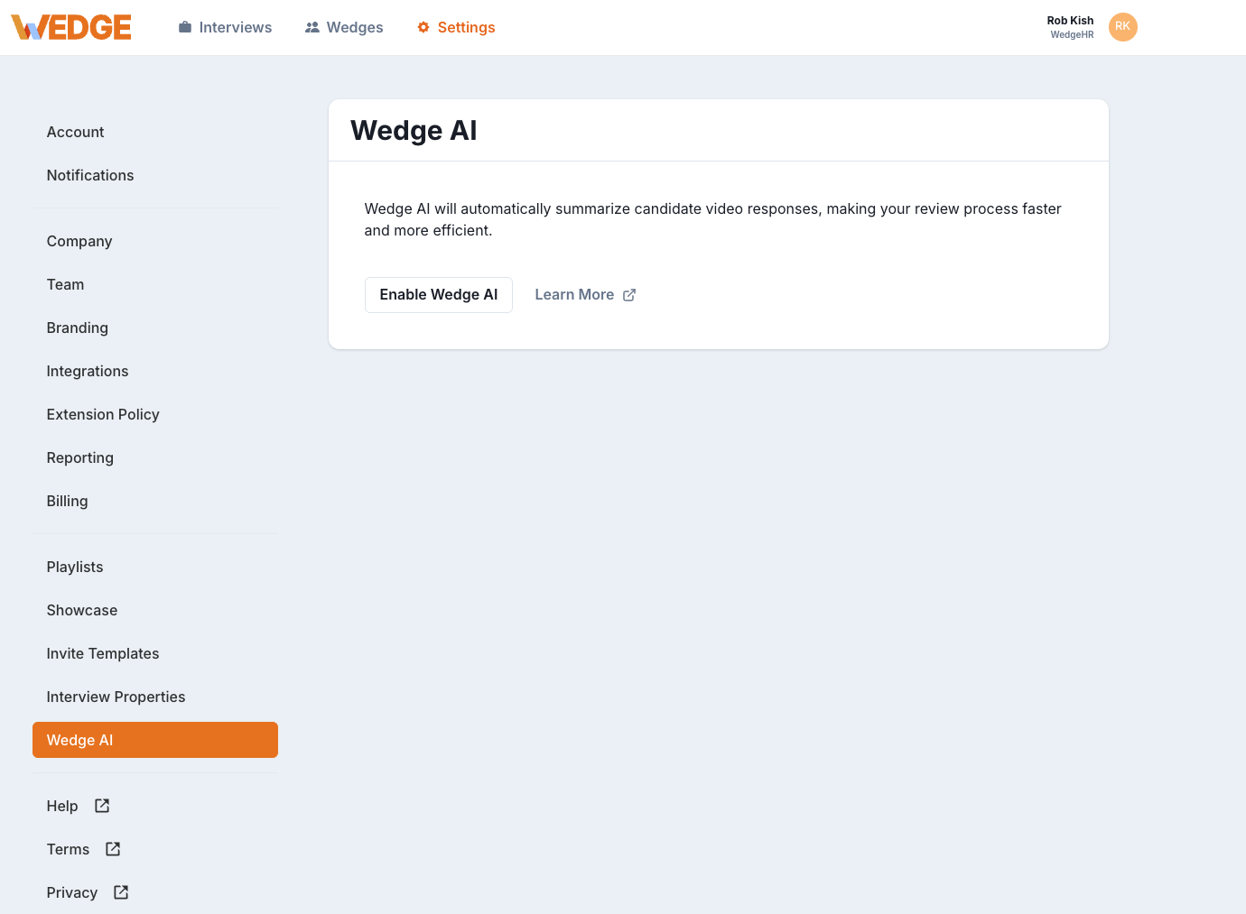Click the WedgeHR label under the user name

click(1072, 34)
